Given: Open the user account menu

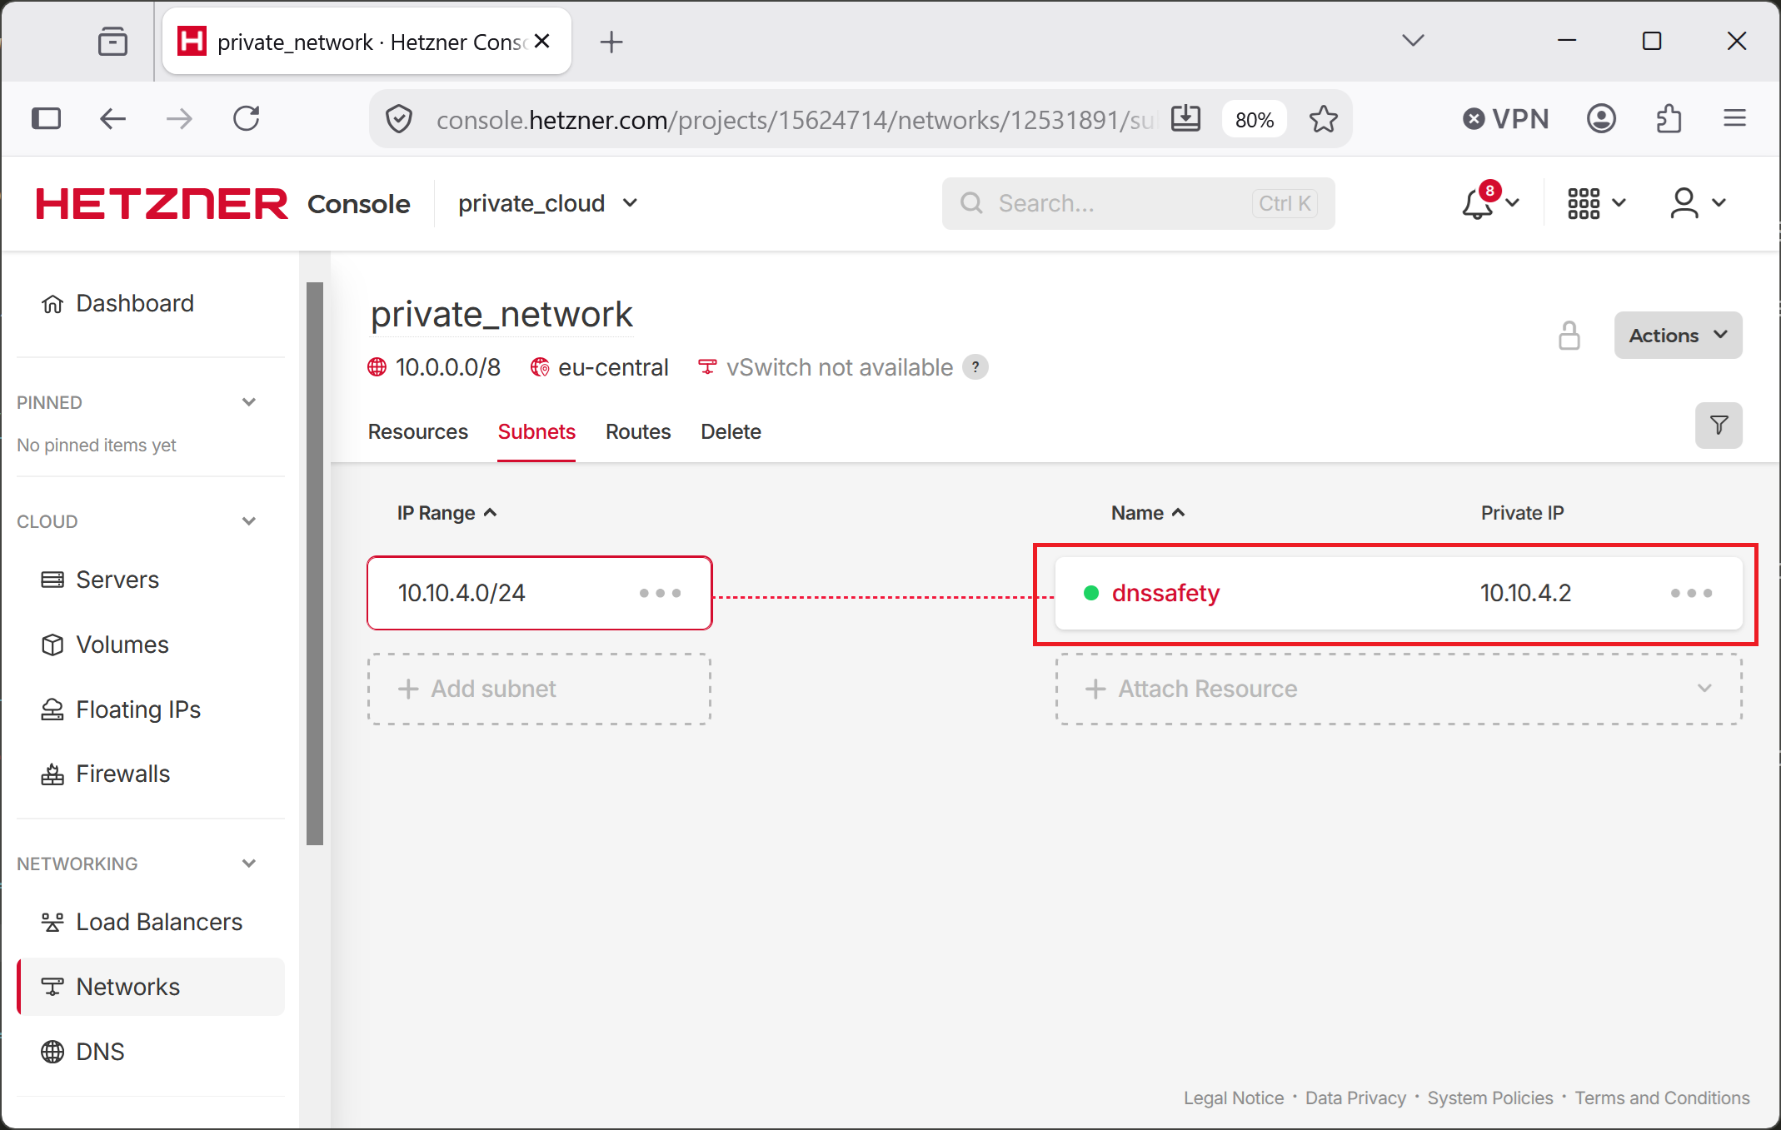Looking at the screenshot, I should pos(1698,202).
